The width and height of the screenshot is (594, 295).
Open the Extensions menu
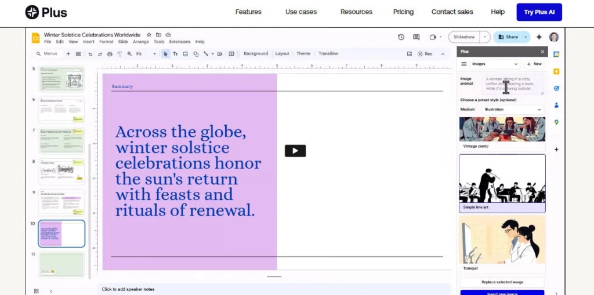point(180,42)
